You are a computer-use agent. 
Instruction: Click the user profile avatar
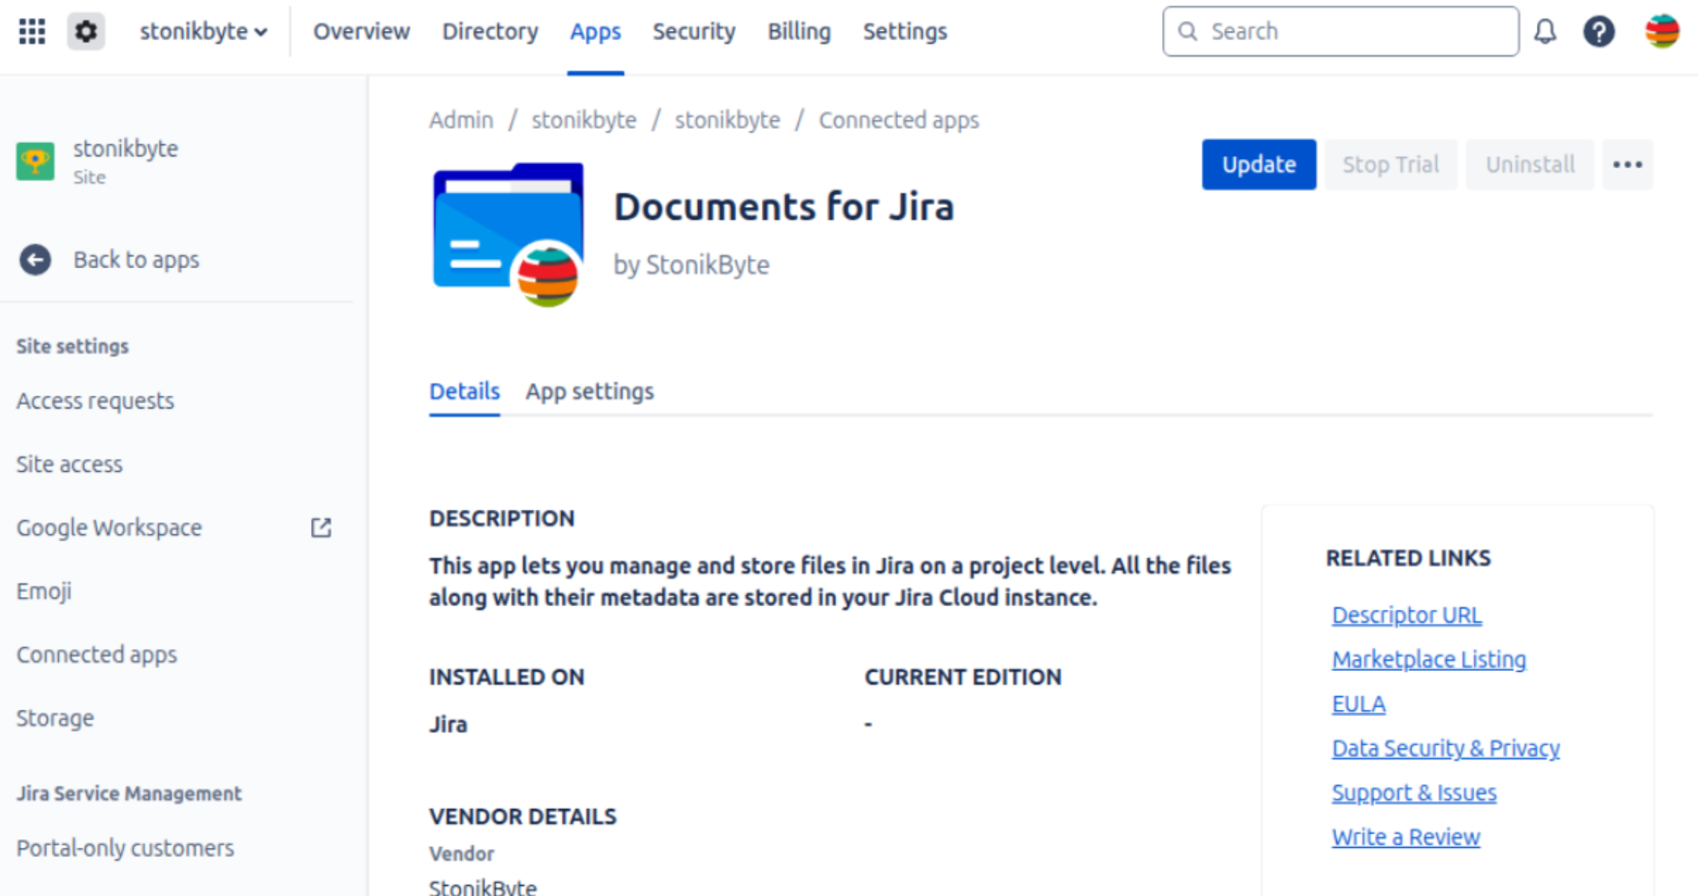tap(1661, 32)
